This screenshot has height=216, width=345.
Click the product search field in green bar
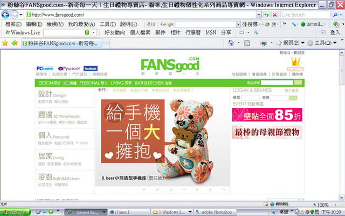tap(277, 83)
